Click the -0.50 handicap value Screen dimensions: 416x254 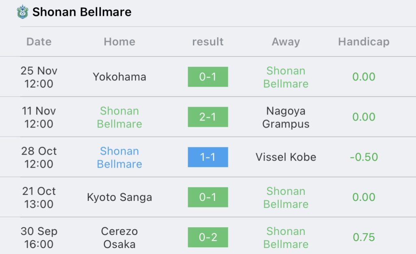coord(364,157)
